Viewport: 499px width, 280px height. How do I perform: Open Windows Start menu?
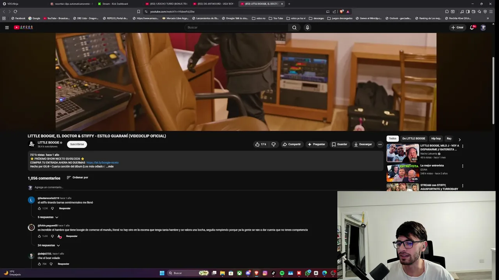click(x=162, y=273)
